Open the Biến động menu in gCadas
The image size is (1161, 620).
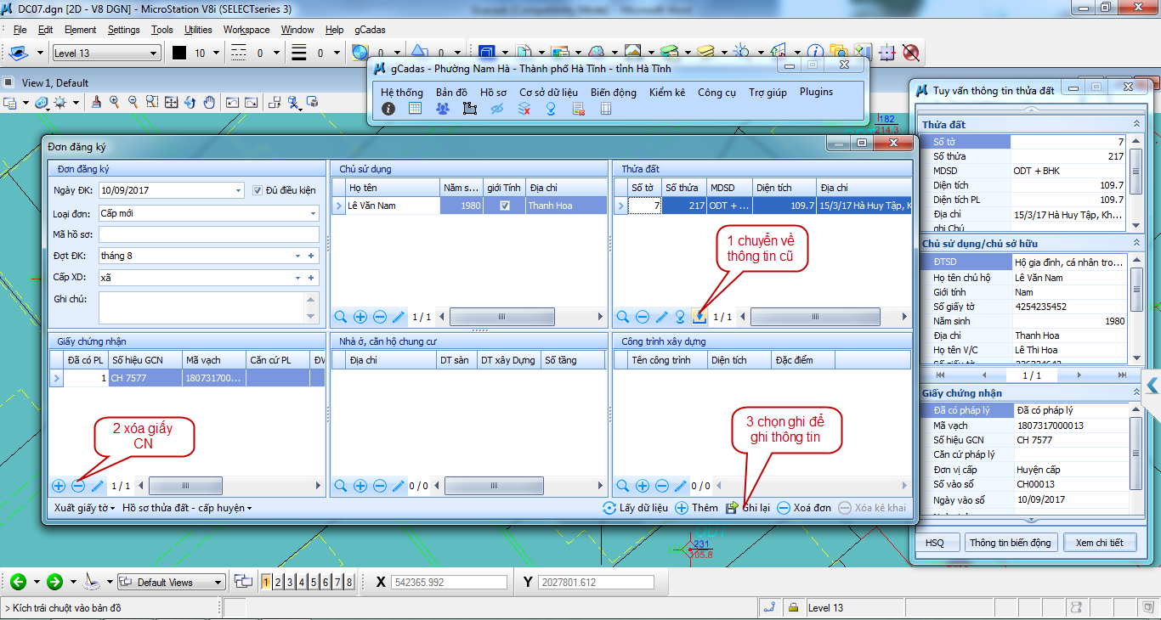pyautogui.click(x=613, y=92)
